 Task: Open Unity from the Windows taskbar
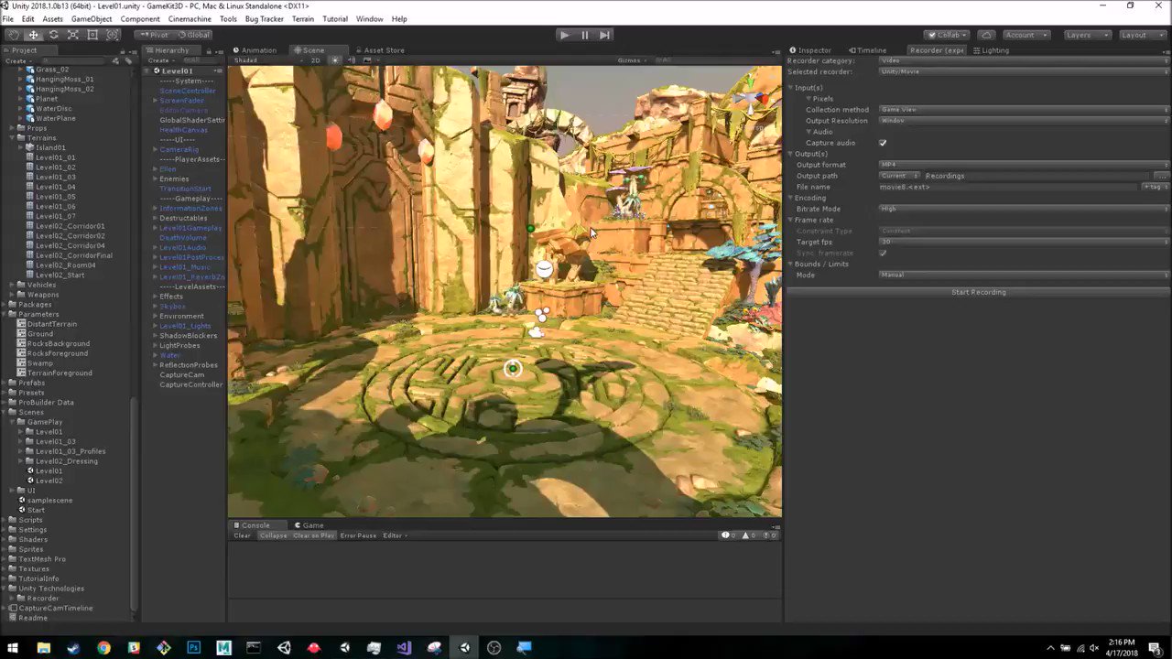pos(464,648)
